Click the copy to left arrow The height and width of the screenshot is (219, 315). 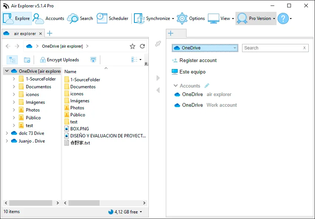[x=158, y=90]
